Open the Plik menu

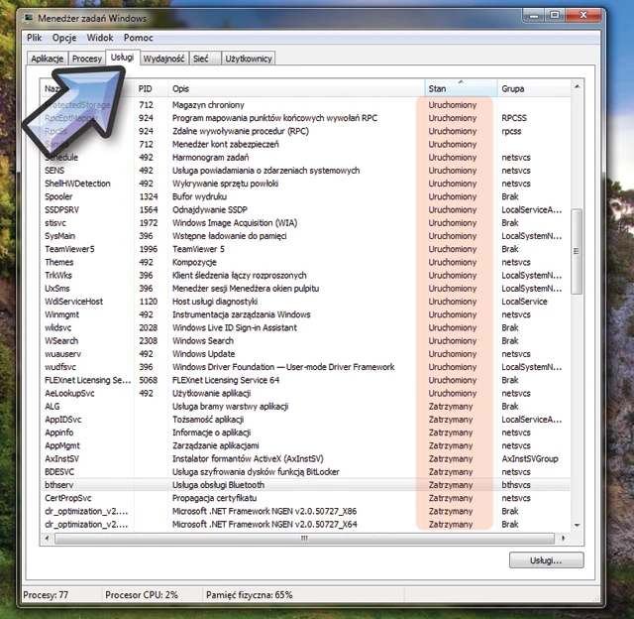[x=35, y=38]
